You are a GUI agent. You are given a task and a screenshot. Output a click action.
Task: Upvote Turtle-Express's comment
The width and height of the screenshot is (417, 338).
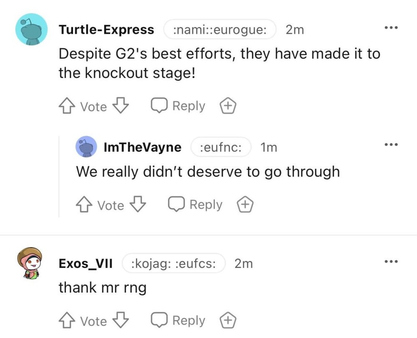coord(67,107)
